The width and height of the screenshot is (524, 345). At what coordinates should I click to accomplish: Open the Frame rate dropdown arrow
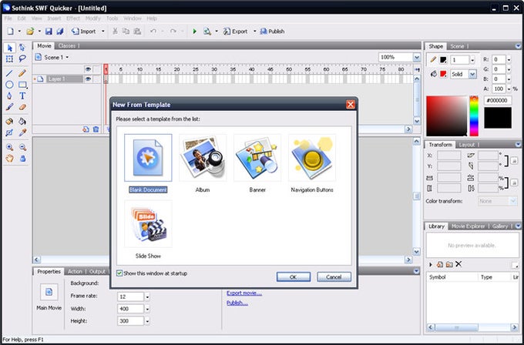pyautogui.click(x=147, y=296)
